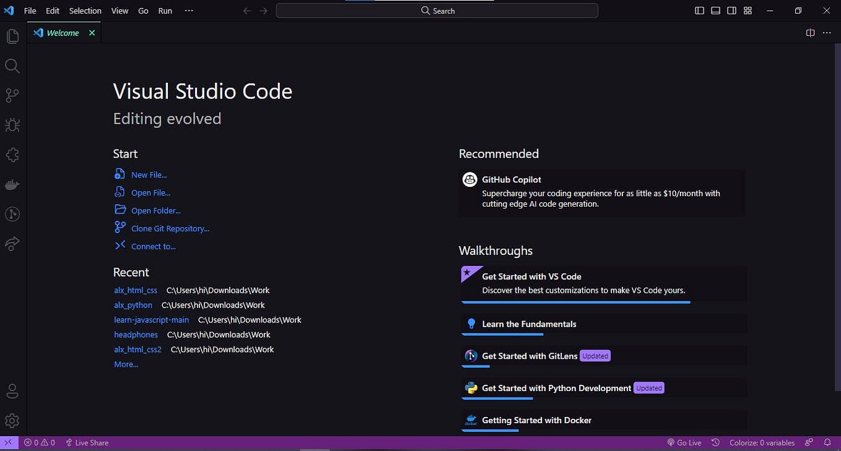Screen dimensions: 841x451
Task: Toggle the bottom Panel visibility
Action: coord(715,11)
